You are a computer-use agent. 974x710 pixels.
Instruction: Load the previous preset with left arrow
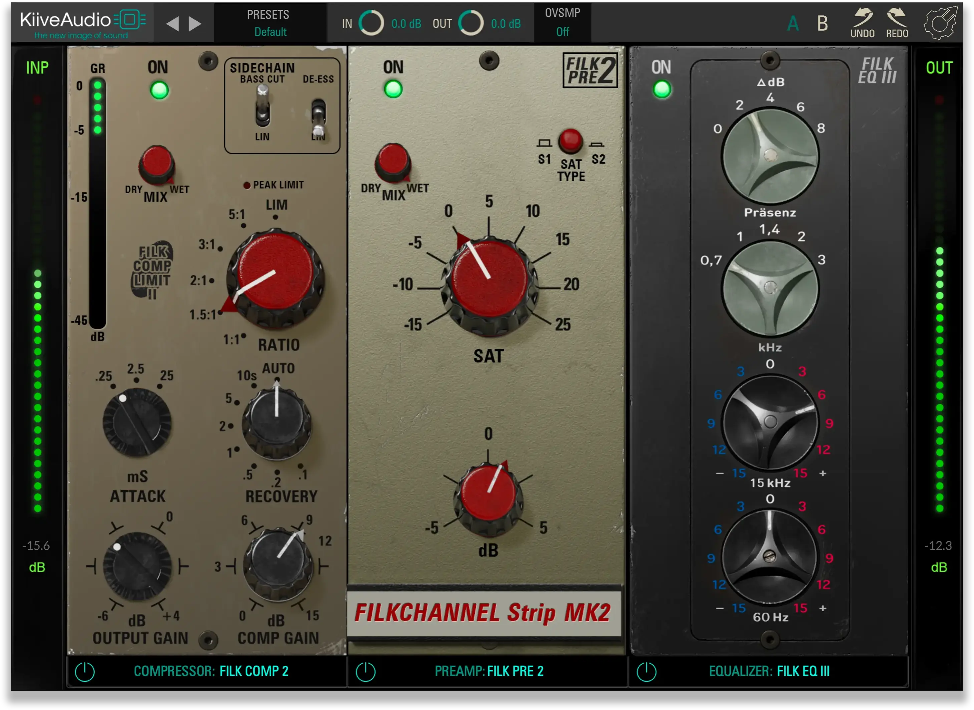172,24
